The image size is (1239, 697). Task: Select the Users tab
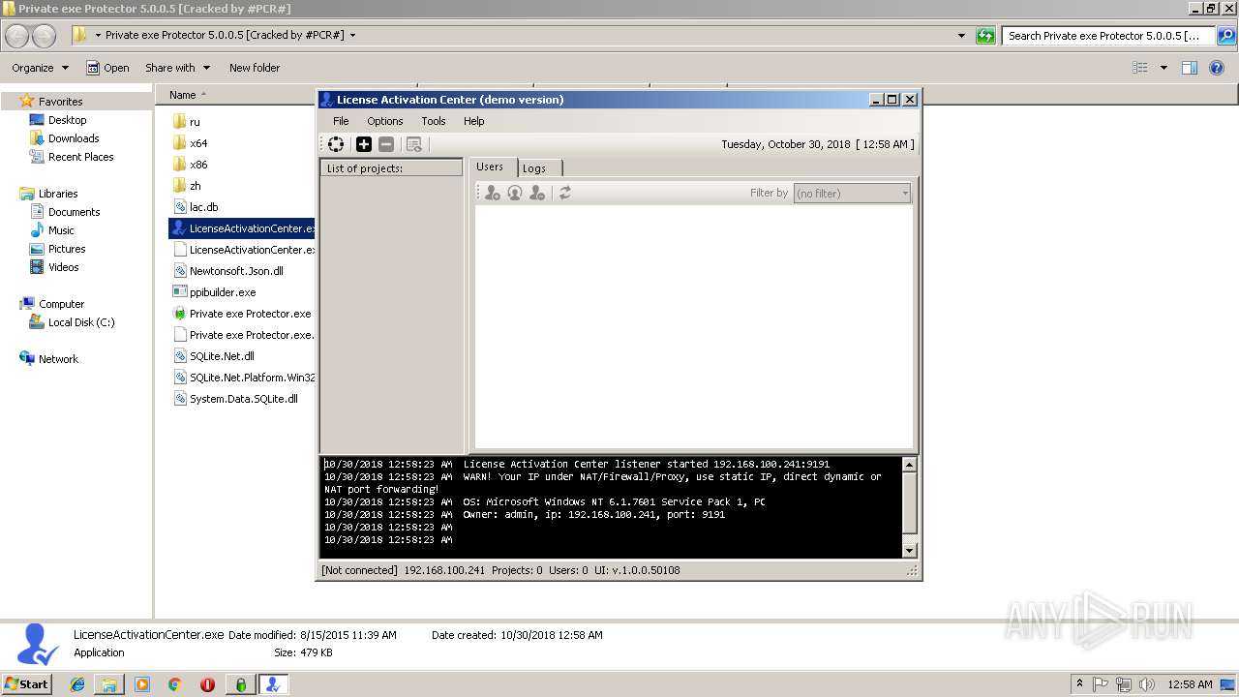click(x=490, y=167)
